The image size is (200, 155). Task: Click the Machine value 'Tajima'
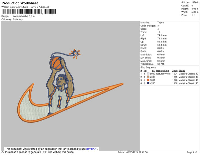pos(161,22)
